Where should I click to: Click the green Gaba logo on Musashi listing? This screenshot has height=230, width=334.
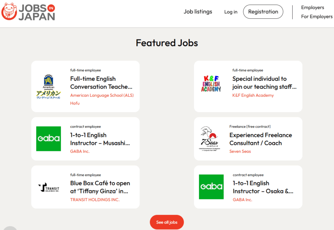(x=49, y=139)
